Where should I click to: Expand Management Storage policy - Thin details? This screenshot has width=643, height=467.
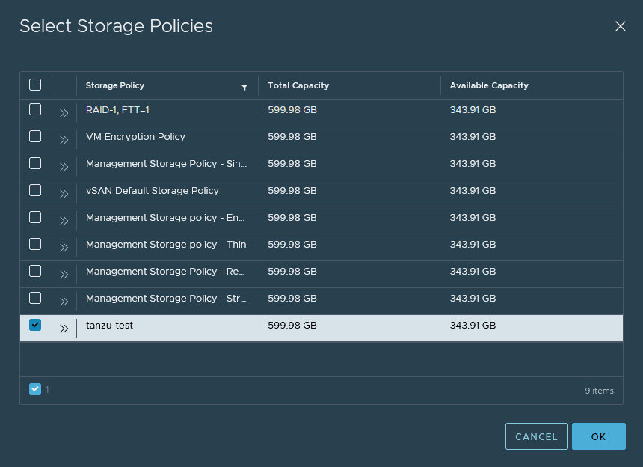click(x=64, y=247)
